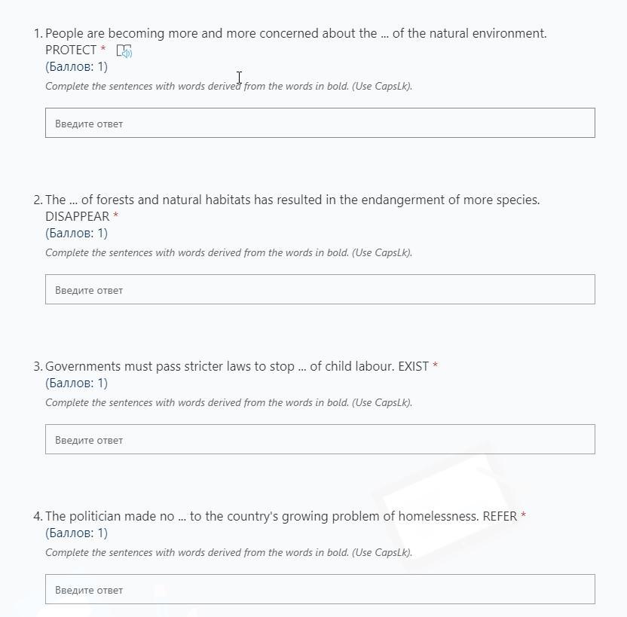Click the answer field for the PROTECT question
The image size is (627, 617).
pos(320,123)
